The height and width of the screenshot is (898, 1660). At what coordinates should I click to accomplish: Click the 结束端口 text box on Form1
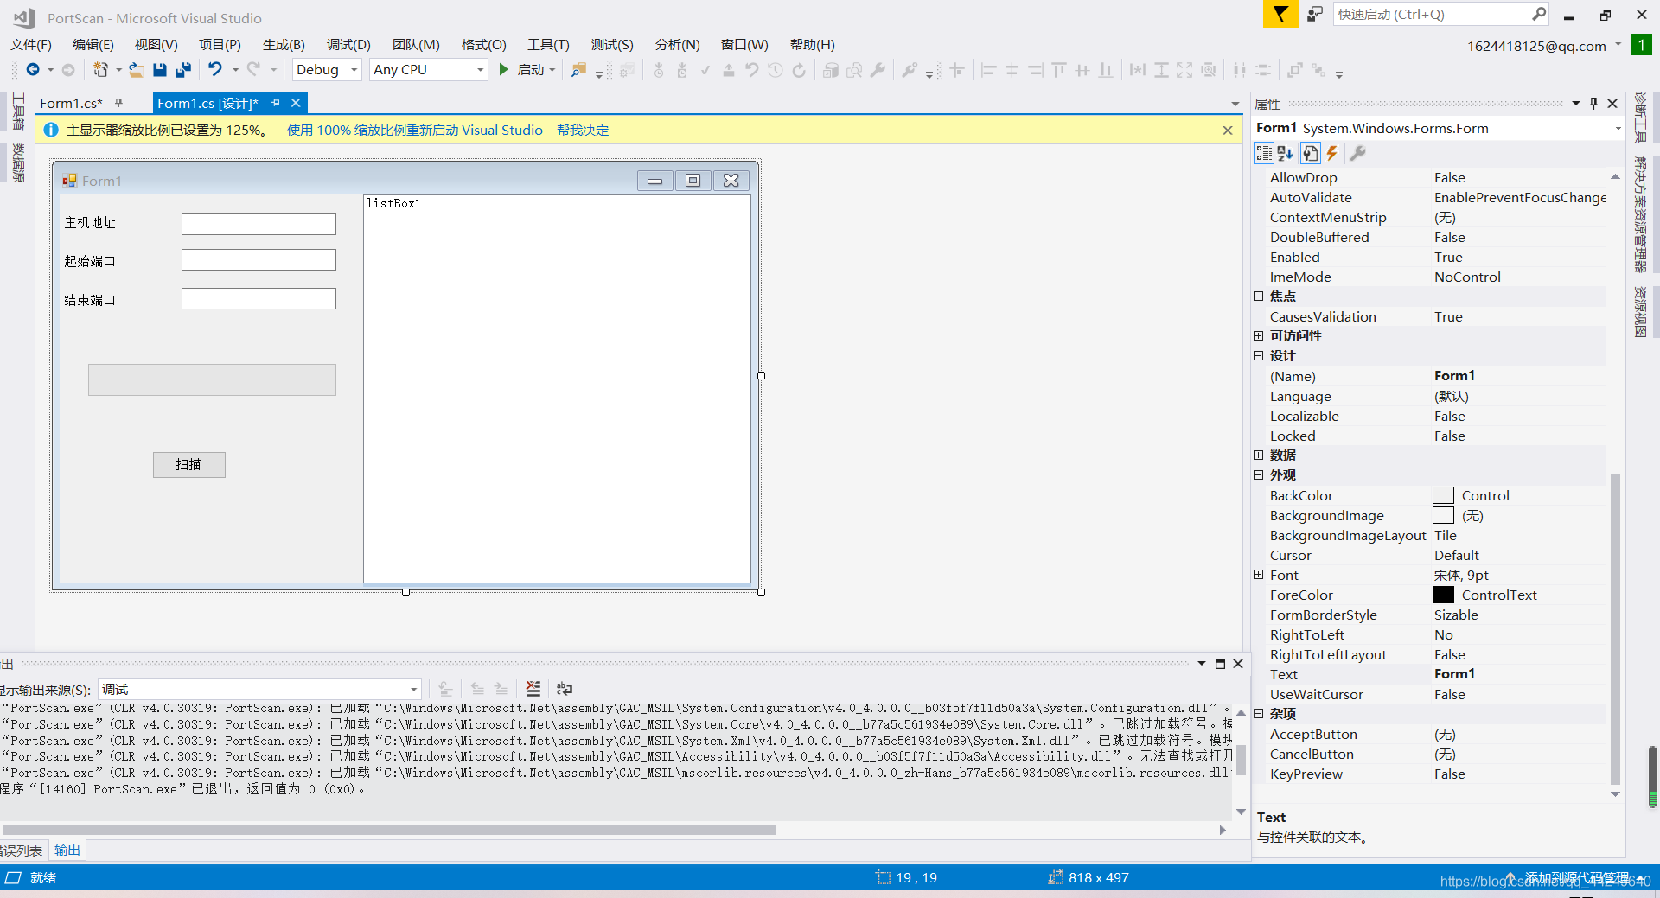[x=259, y=299]
